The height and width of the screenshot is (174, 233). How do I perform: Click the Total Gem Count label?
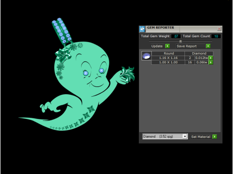[x=196, y=36]
